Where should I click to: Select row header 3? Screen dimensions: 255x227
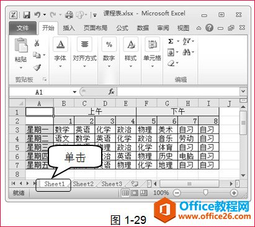[x=17, y=130]
